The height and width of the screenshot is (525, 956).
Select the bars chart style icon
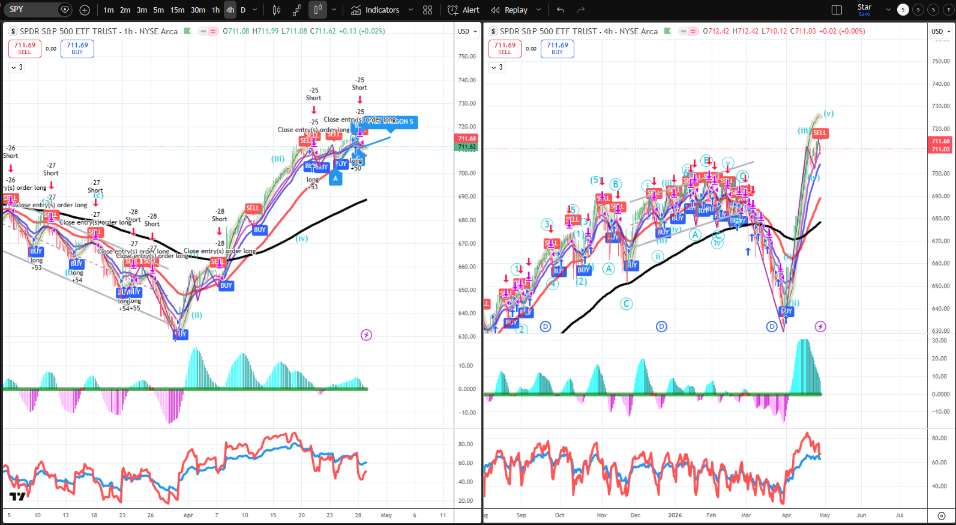(x=277, y=10)
